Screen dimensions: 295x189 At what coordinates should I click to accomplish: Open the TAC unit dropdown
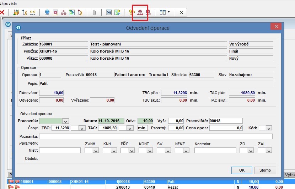point(130,128)
